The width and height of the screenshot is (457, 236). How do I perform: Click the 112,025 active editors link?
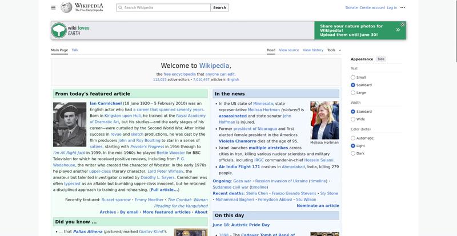[160, 79]
